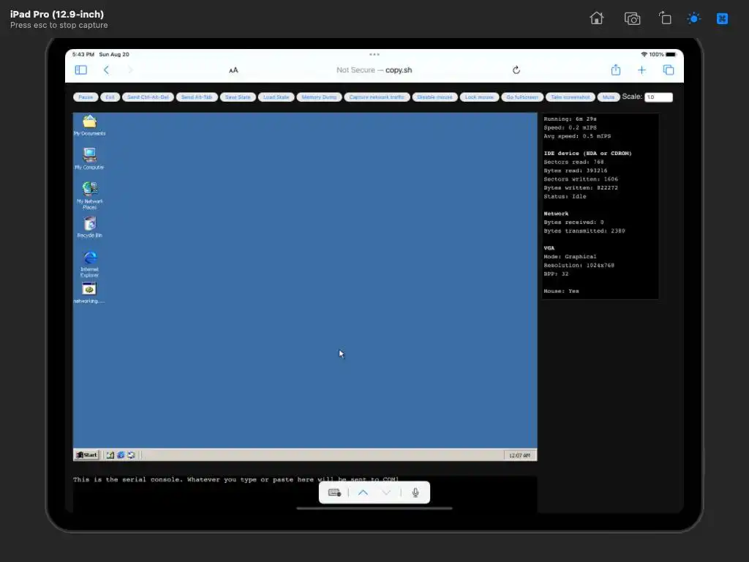
Task: Send Ctrl-Alt-Del to the emulator
Action: tap(148, 97)
